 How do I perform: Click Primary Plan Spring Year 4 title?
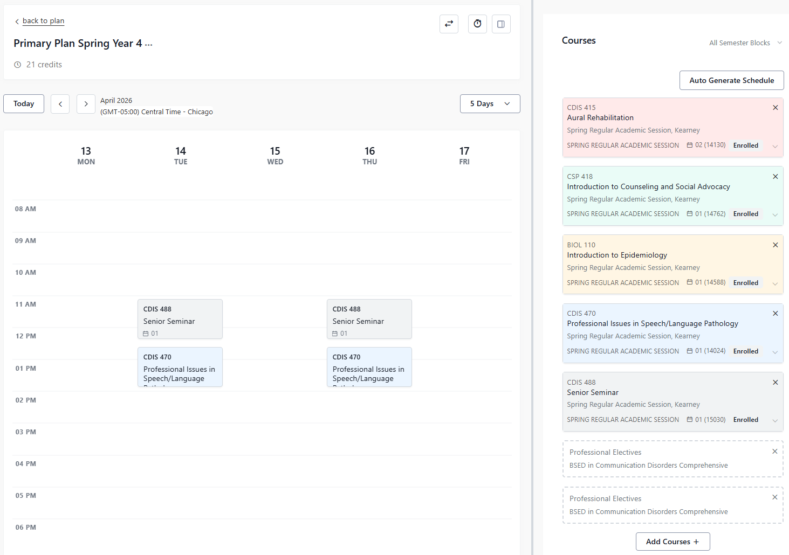tap(78, 44)
